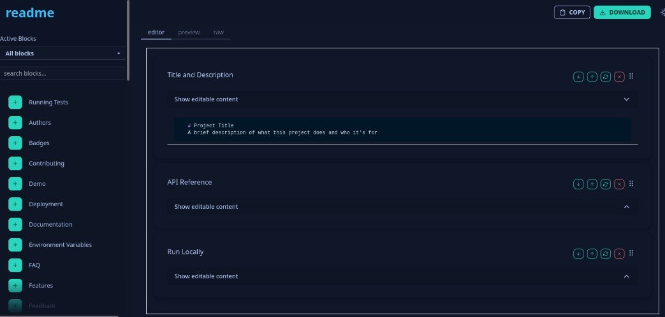Focus the search blocks input
Image resolution: width=665 pixels, height=317 pixels.
click(62, 73)
